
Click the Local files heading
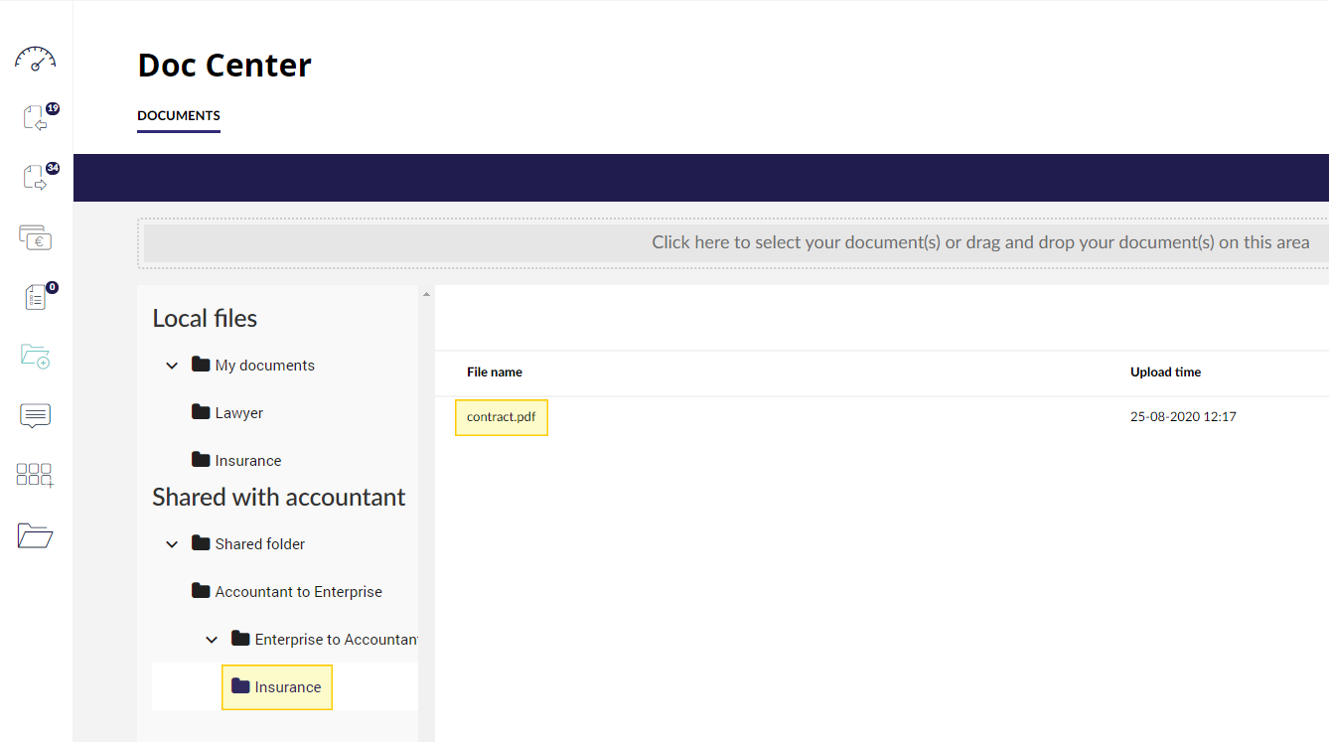pos(205,319)
